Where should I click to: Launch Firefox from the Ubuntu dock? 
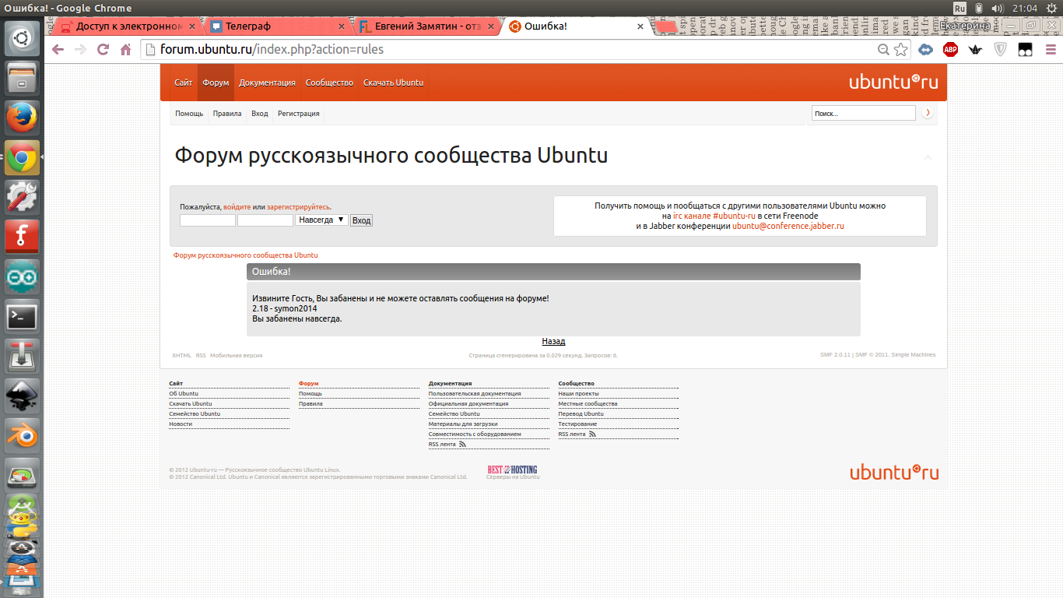tap(22, 118)
